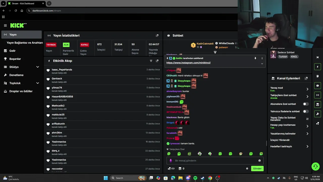Collapse the chat leaderboard handle
The image size is (323, 182).
[215, 52]
